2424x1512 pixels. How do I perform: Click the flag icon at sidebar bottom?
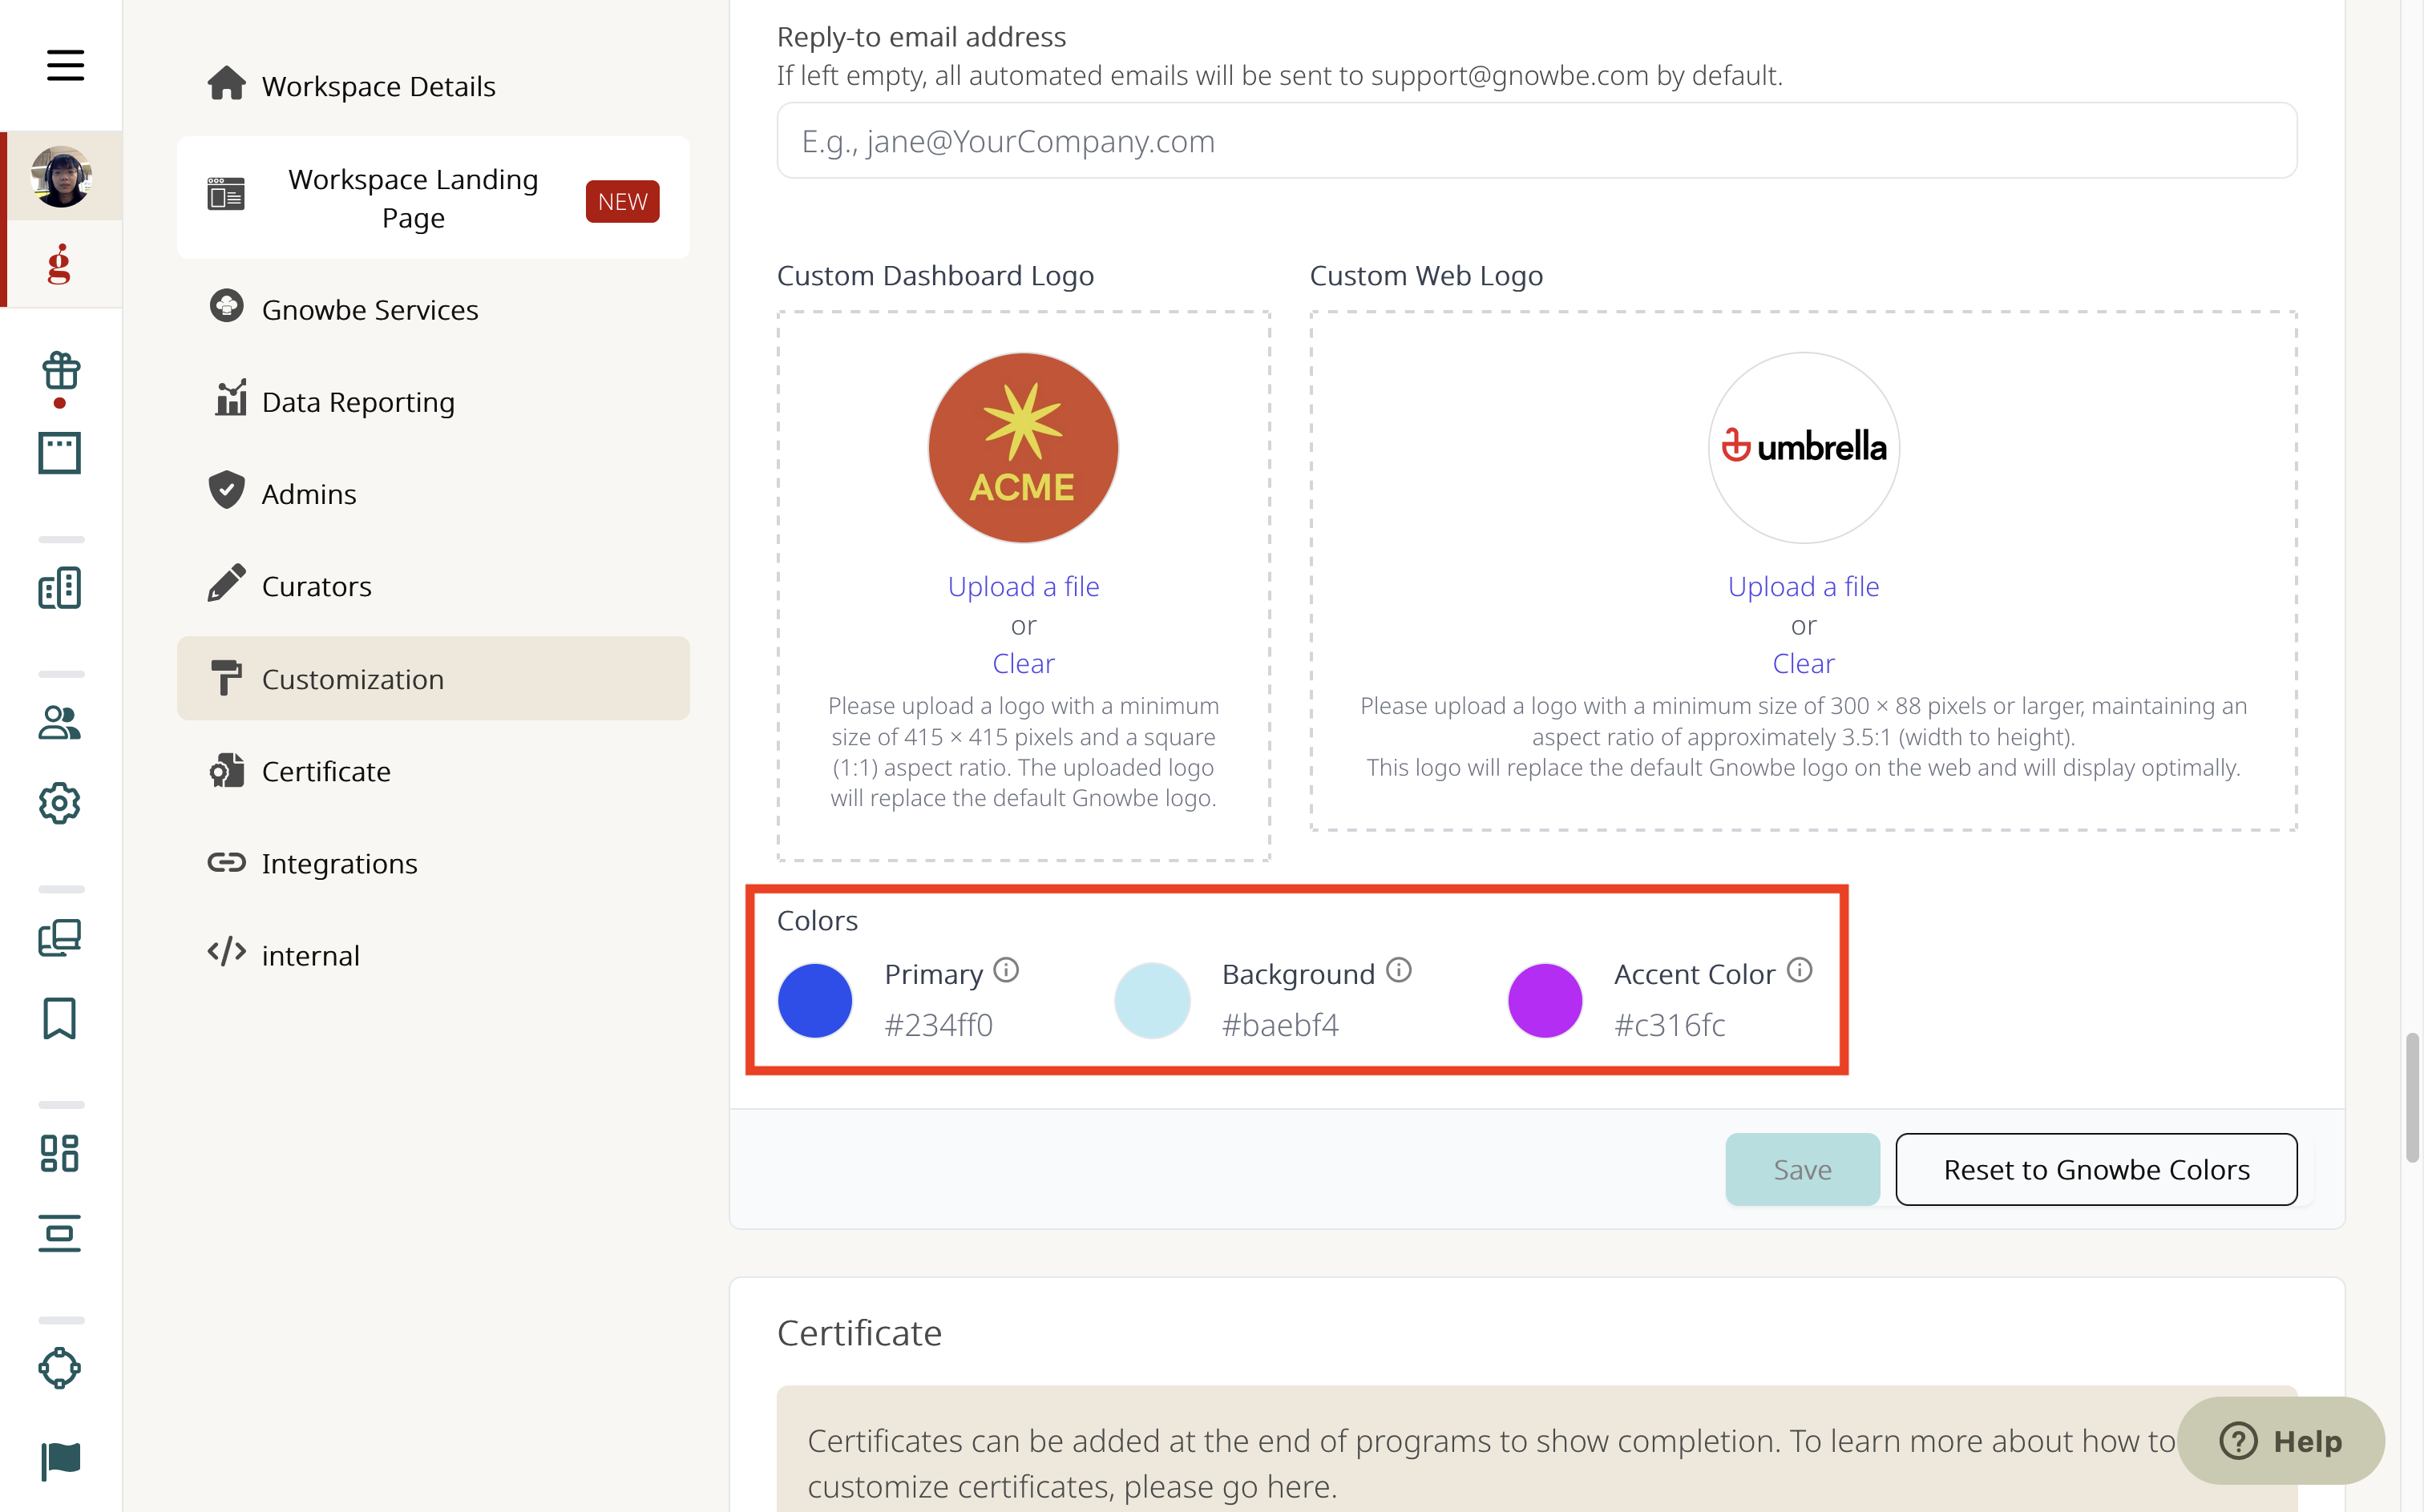click(x=60, y=1460)
